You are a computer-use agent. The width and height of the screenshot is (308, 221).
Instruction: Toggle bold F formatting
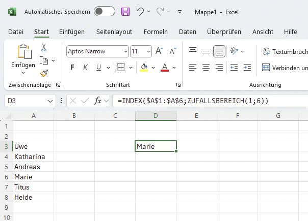[x=72, y=68]
